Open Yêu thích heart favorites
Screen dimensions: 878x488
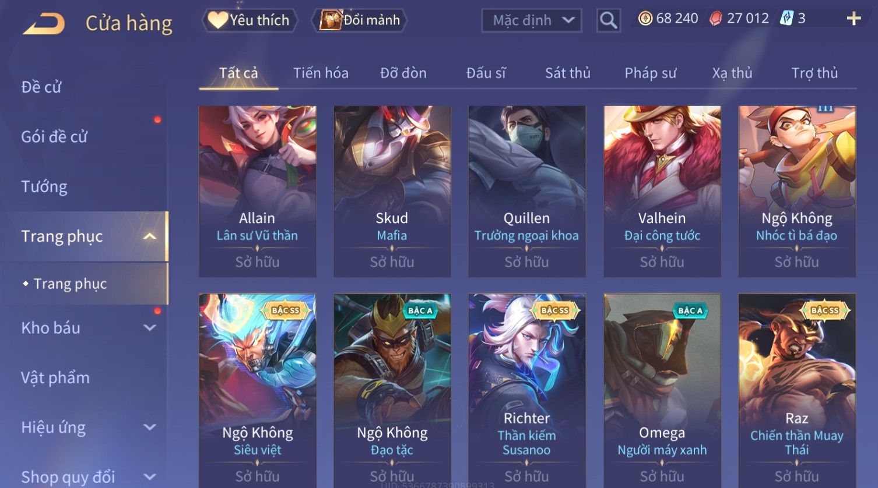coord(250,20)
